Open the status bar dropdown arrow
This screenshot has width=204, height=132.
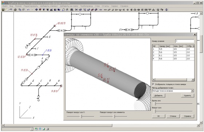point(32,129)
